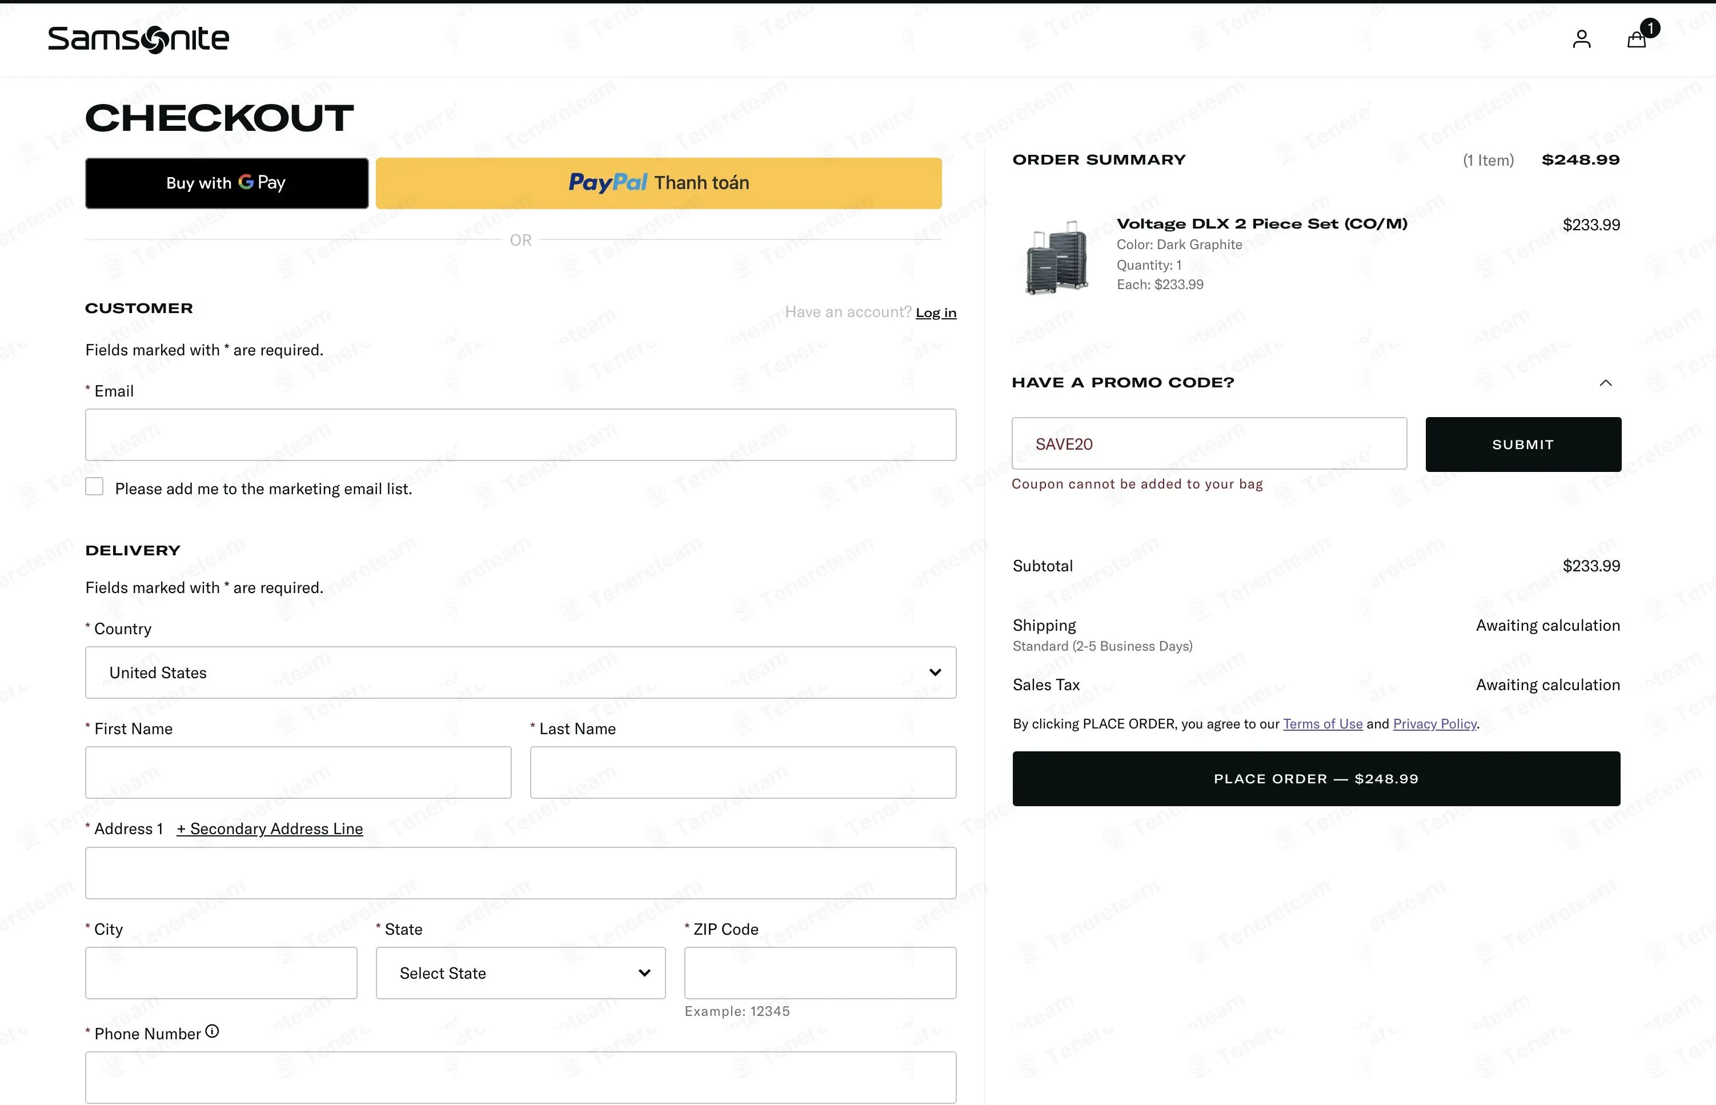Focus the Last Name field
The height and width of the screenshot is (1105, 1716).
click(743, 772)
